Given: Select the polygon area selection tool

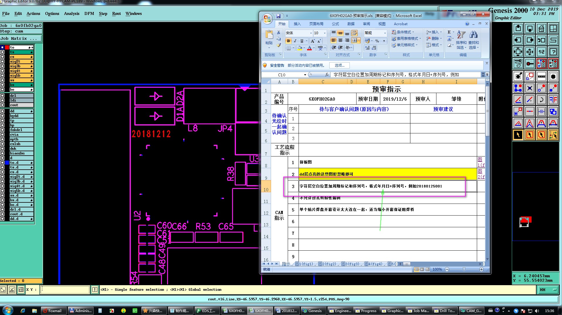Looking at the screenshot, I should pos(541,135).
